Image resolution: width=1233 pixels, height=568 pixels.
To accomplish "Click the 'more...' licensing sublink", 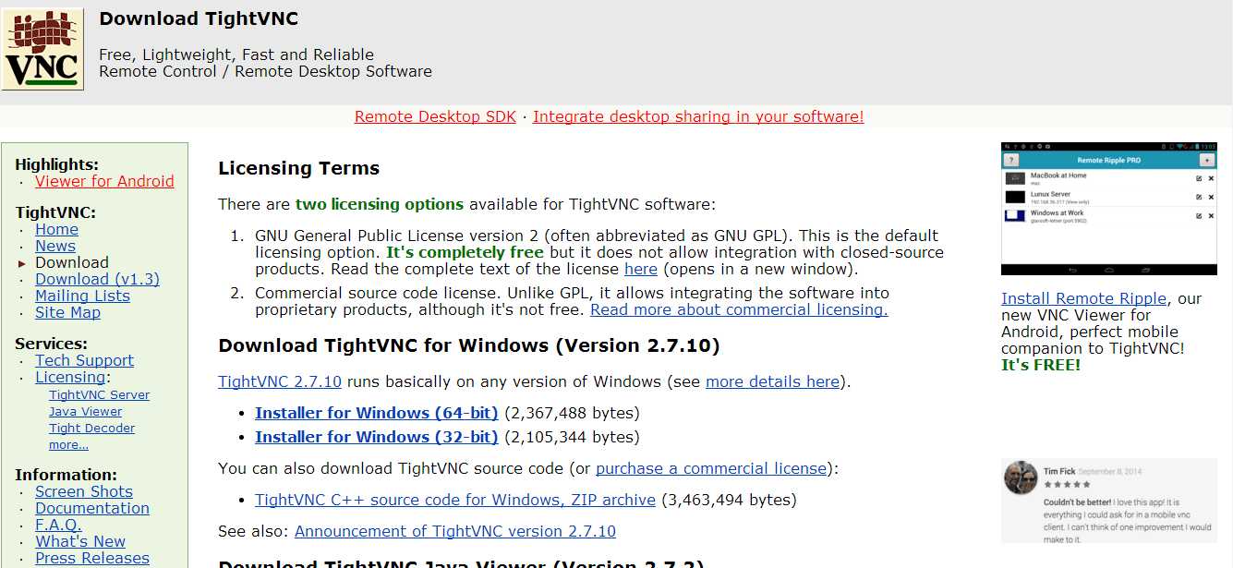I will click(x=68, y=444).
